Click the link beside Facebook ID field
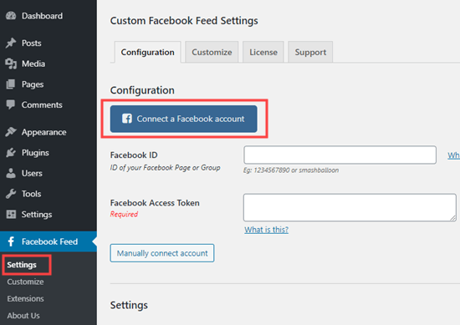Image resolution: width=460 pixels, height=325 pixels. coord(453,155)
